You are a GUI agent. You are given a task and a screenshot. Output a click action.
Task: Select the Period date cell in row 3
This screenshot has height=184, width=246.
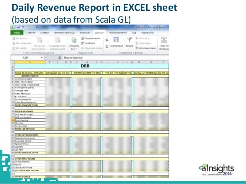pos(30,73)
